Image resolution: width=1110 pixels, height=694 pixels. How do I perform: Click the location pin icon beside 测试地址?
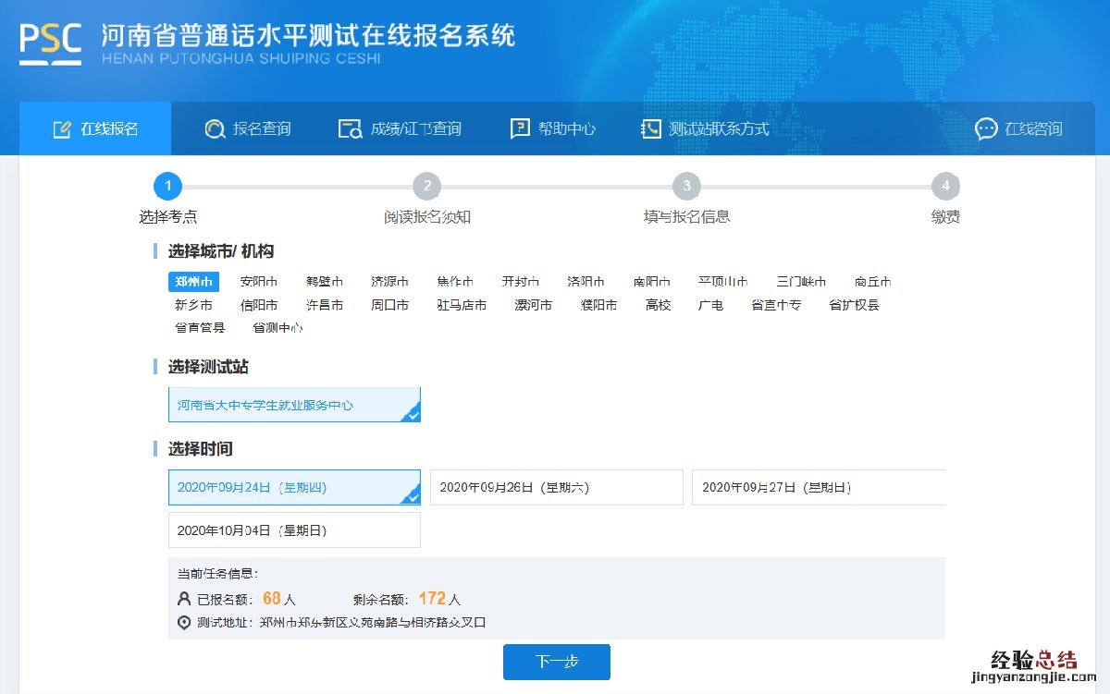click(183, 623)
